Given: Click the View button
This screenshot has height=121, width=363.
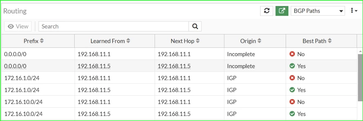Looking at the screenshot, I should (18, 26).
